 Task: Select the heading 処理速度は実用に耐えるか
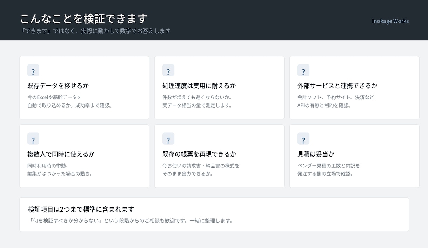coord(199,85)
